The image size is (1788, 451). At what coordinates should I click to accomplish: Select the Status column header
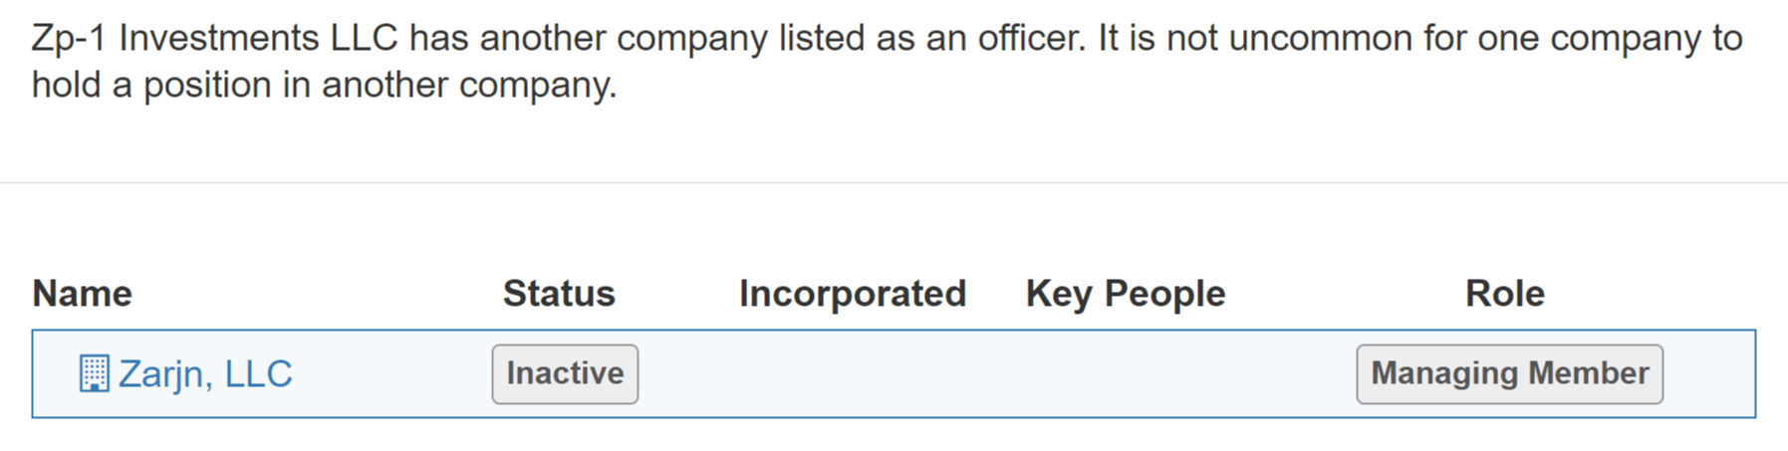click(559, 294)
